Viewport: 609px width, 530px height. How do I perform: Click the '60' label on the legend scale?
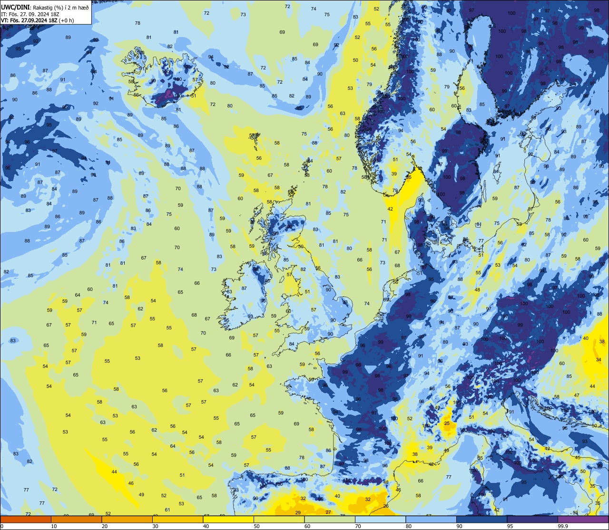click(x=308, y=526)
